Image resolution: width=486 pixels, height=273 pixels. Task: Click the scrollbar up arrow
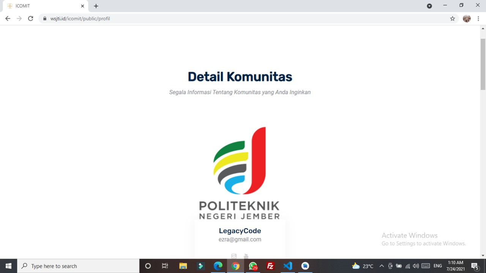(483, 28)
